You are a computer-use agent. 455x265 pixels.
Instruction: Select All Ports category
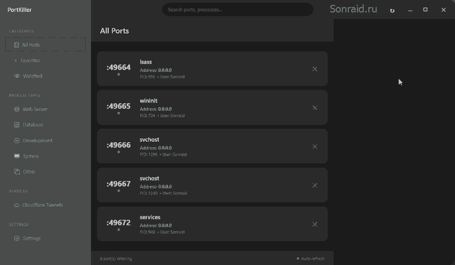pyautogui.click(x=45, y=44)
